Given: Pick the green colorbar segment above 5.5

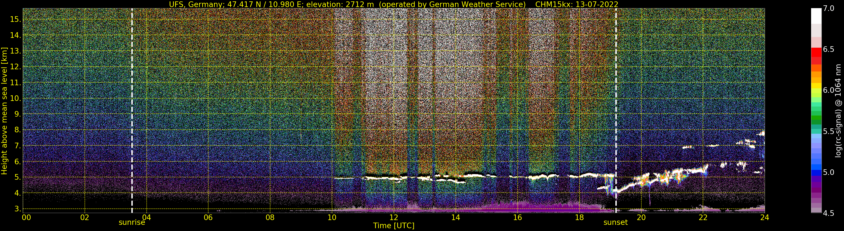Looking at the screenshot, I should pyautogui.click(x=816, y=118).
